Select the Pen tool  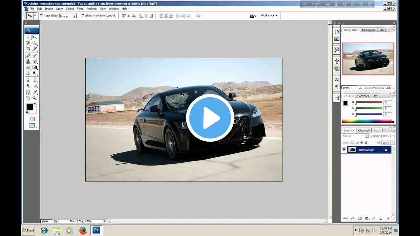click(x=28, y=80)
